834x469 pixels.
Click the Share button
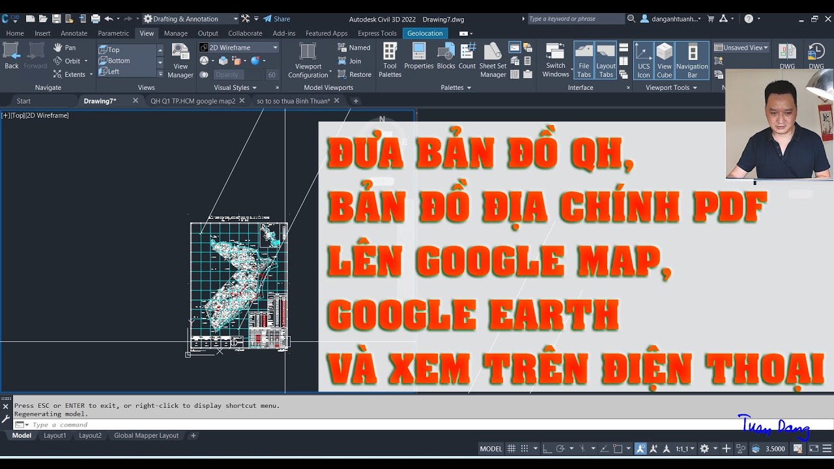[x=277, y=19]
